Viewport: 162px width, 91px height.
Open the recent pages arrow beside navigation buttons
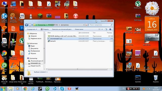32,25
